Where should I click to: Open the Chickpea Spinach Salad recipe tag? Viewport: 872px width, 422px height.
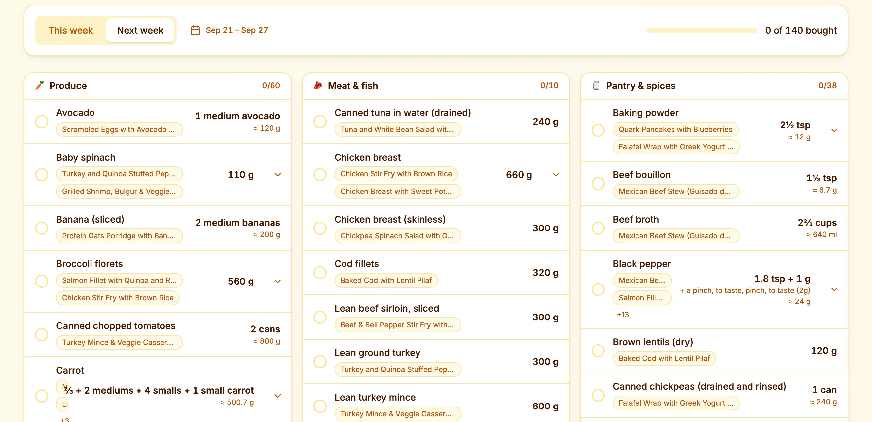coord(397,236)
